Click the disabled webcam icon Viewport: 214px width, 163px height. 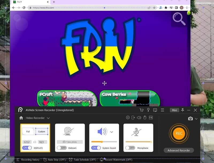[x=68, y=131]
